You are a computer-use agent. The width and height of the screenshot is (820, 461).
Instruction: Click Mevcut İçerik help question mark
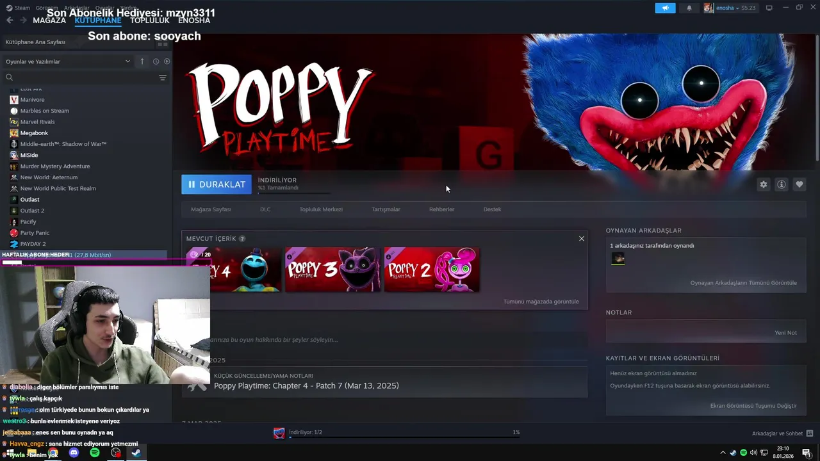coord(242,239)
